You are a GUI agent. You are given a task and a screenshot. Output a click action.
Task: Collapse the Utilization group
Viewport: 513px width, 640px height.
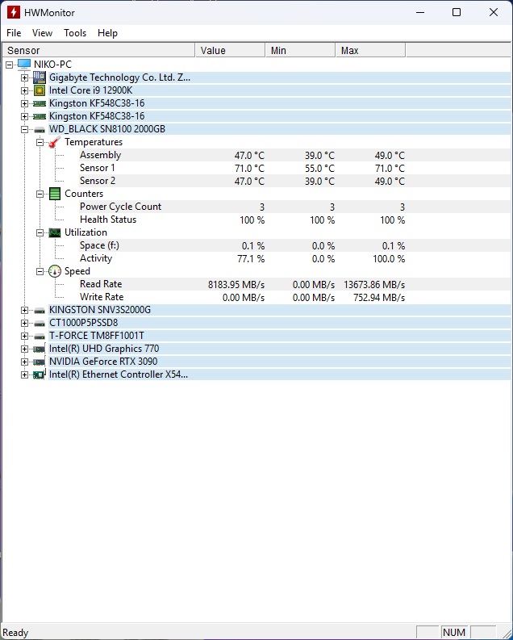click(40, 232)
